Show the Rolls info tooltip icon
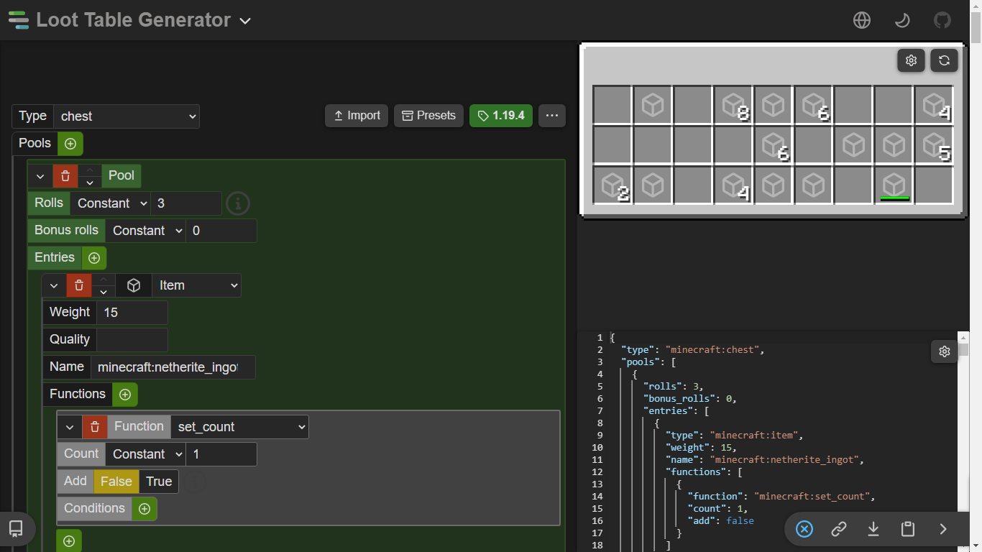This screenshot has width=982, height=552. pos(238,203)
